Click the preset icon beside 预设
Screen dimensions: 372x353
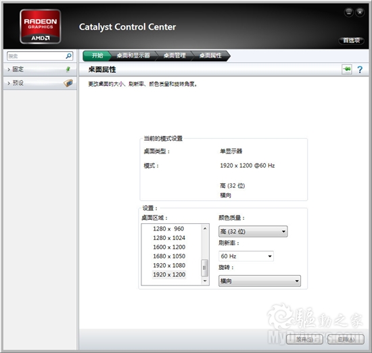coord(68,83)
